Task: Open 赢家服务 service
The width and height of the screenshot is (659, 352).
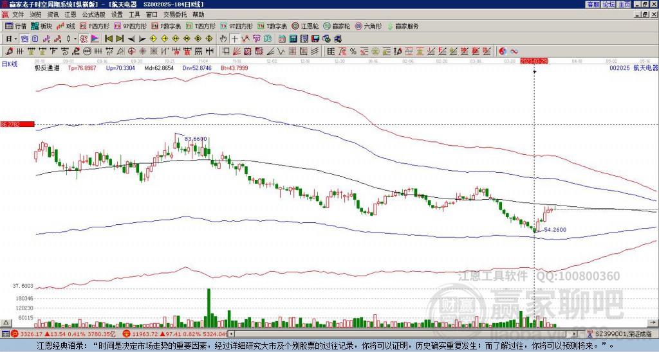Action: pos(403,26)
